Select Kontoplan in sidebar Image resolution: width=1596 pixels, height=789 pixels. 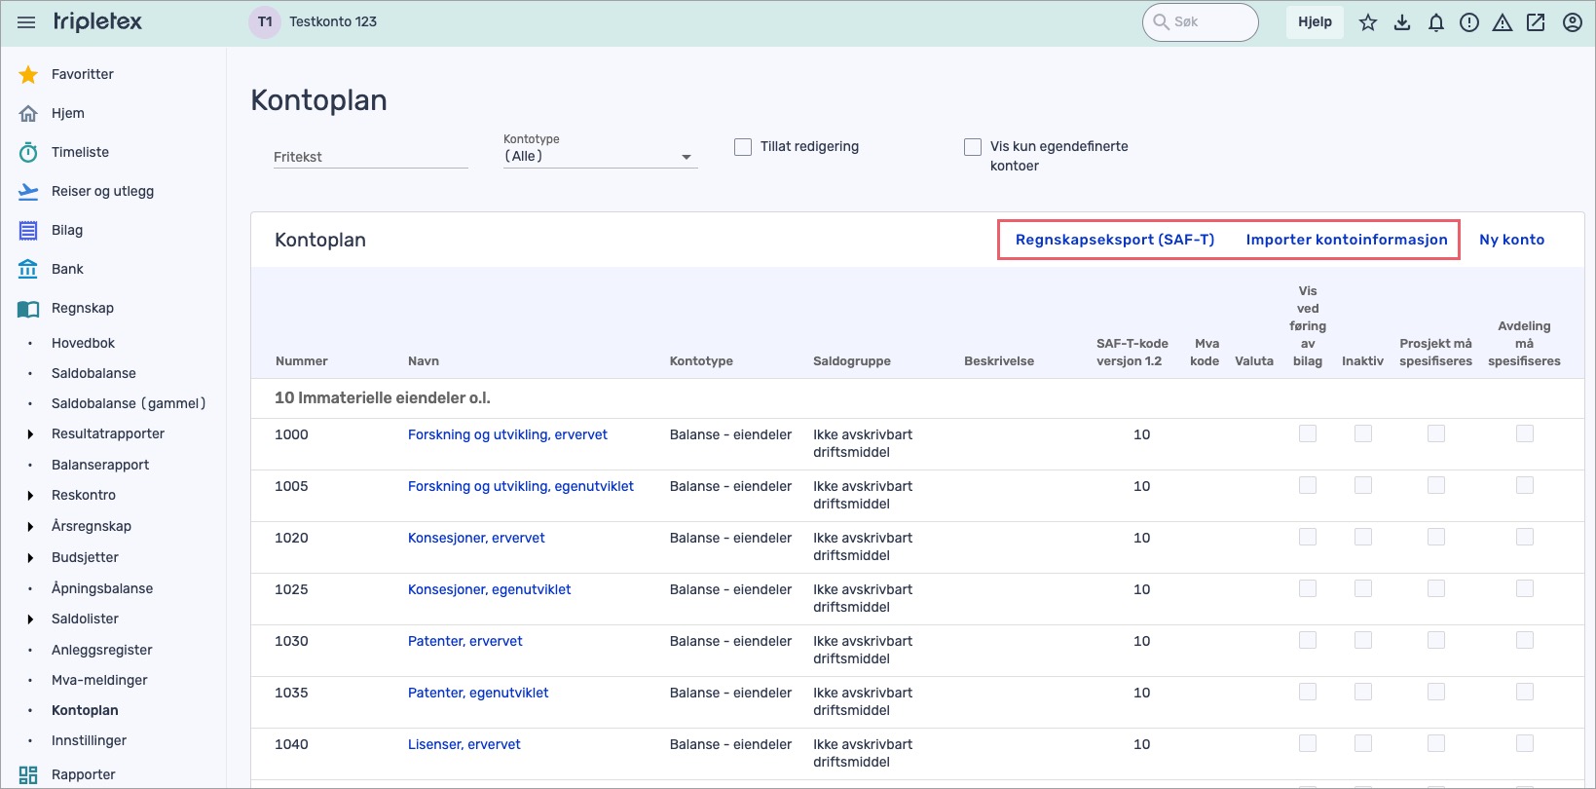(x=85, y=710)
